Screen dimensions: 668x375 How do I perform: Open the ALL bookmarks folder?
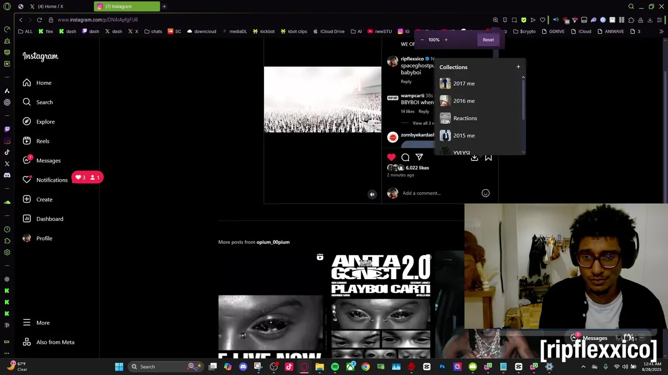tap(25, 31)
